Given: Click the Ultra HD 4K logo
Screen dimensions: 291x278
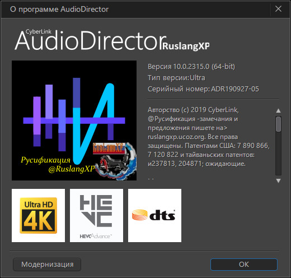Looking at the screenshot, I should tap(38, 215).
